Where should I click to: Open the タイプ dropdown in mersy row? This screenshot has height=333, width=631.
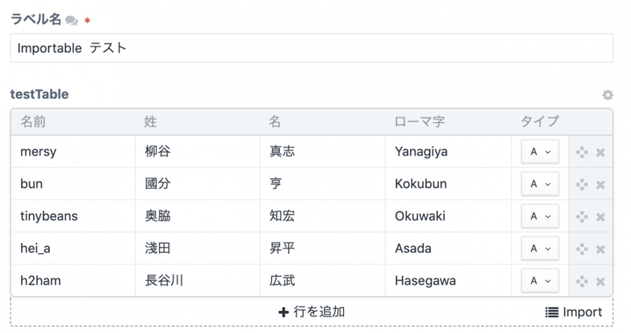(x=540, y=152)
